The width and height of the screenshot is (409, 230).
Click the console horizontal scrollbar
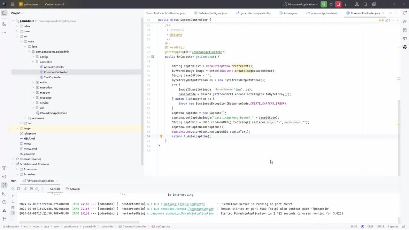point(79,222)
